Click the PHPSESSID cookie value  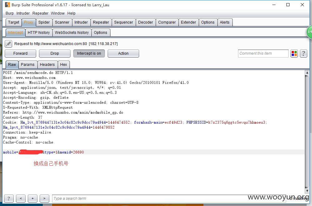pyautogui.click(x=236, y=122)
